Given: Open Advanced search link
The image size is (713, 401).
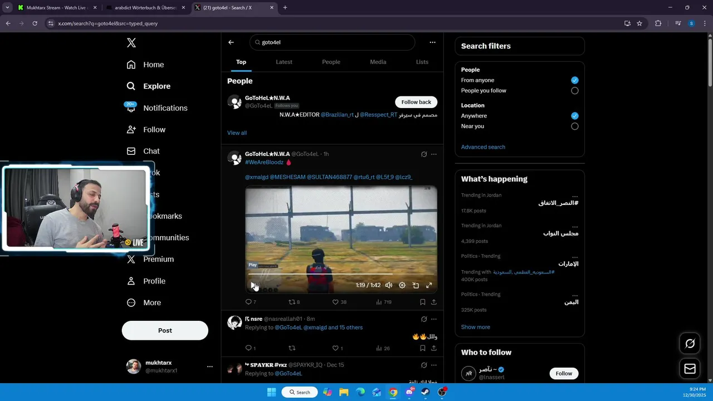Looking at the screenshot, I should point(483,147).
